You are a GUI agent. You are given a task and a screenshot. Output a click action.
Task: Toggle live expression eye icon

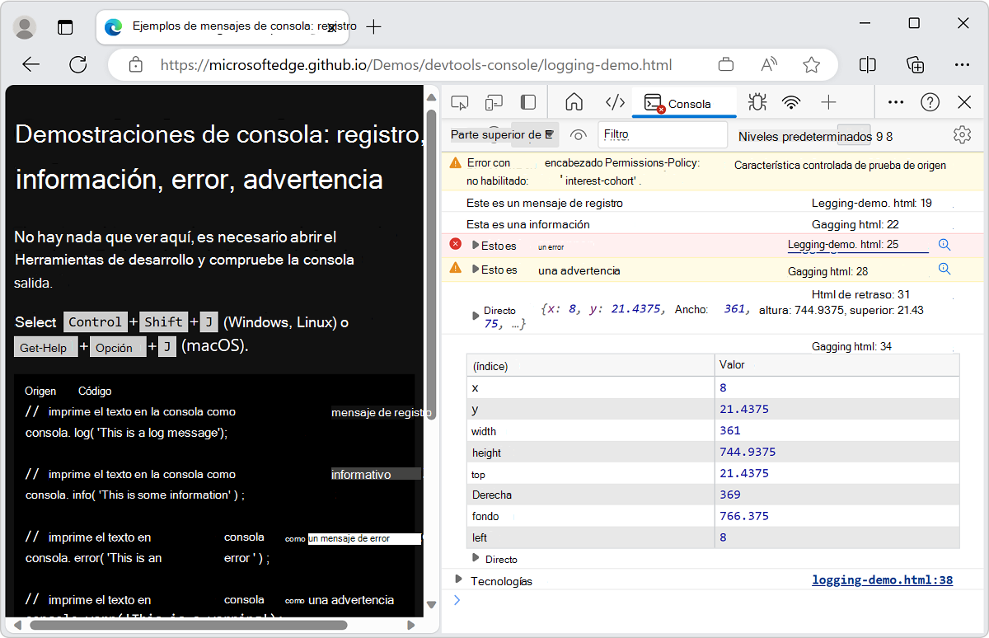point(578,135)
